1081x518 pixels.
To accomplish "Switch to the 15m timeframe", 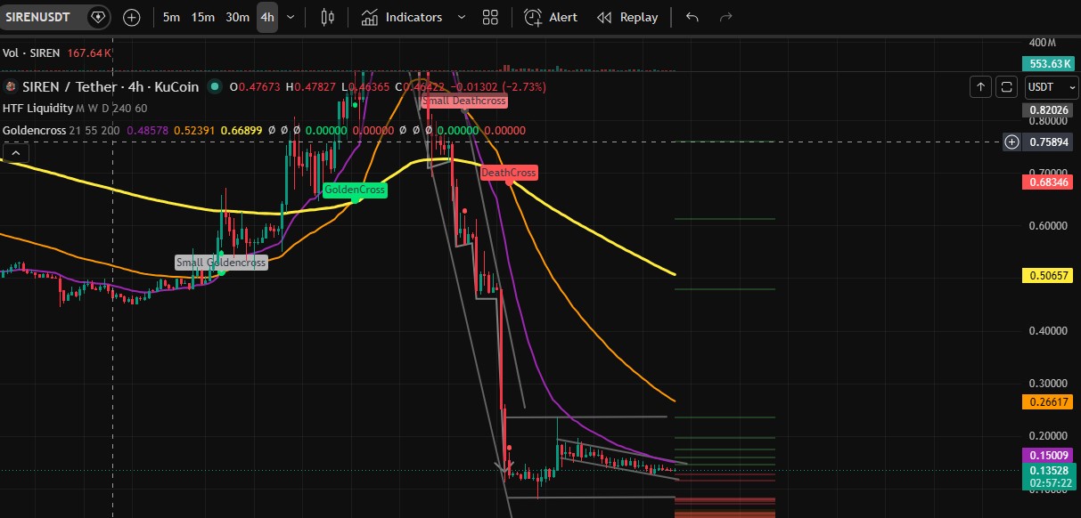I will pos(203,17).
